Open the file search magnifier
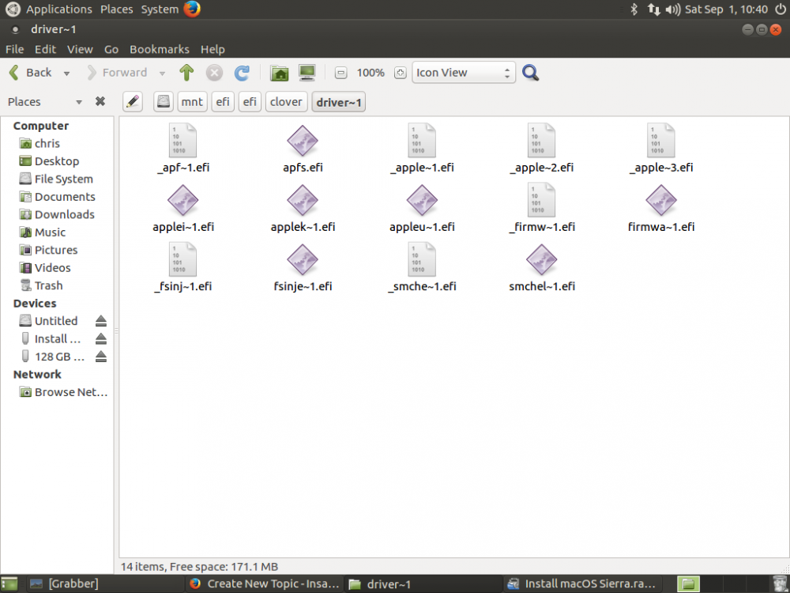The width and height of the screenshot is (790, 593). (530, 73)
